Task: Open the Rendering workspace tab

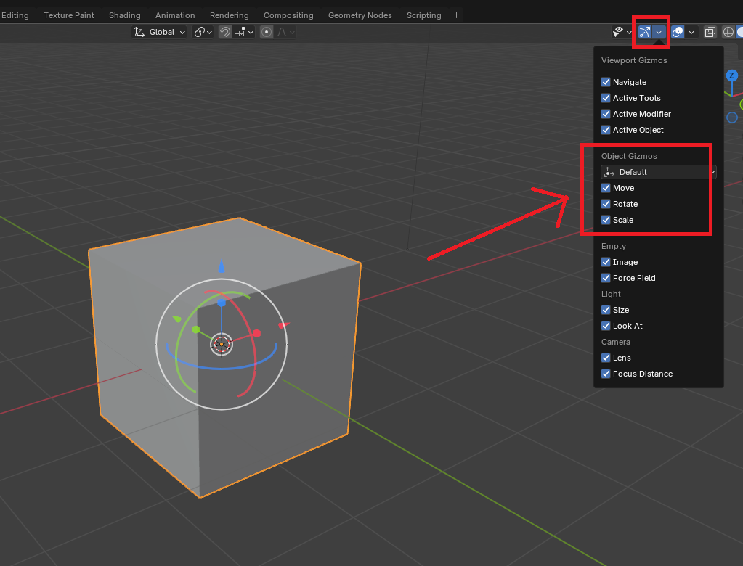Action: (230, 15)
